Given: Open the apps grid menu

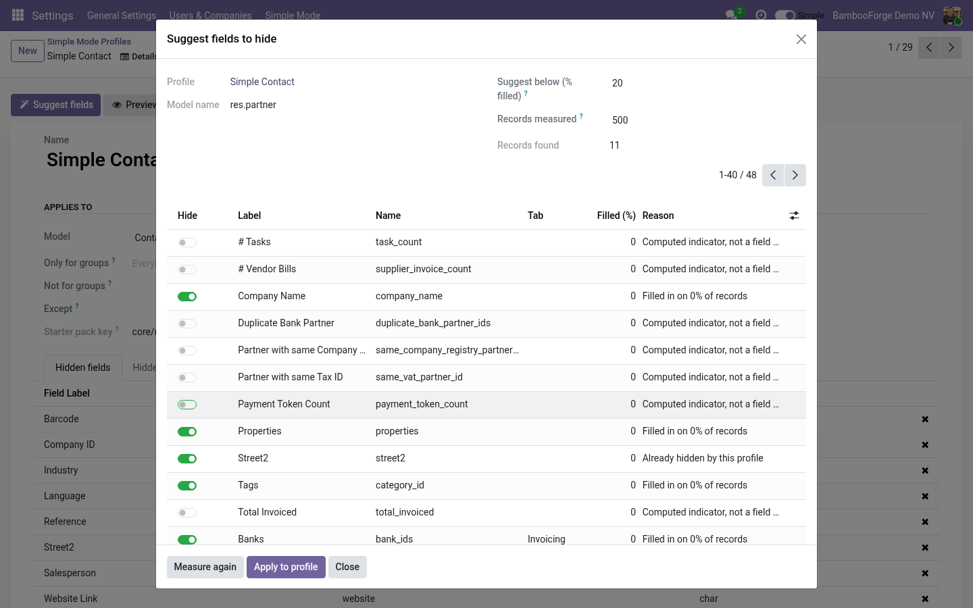Looking at the screenshot, I should (x=18, y=15).
